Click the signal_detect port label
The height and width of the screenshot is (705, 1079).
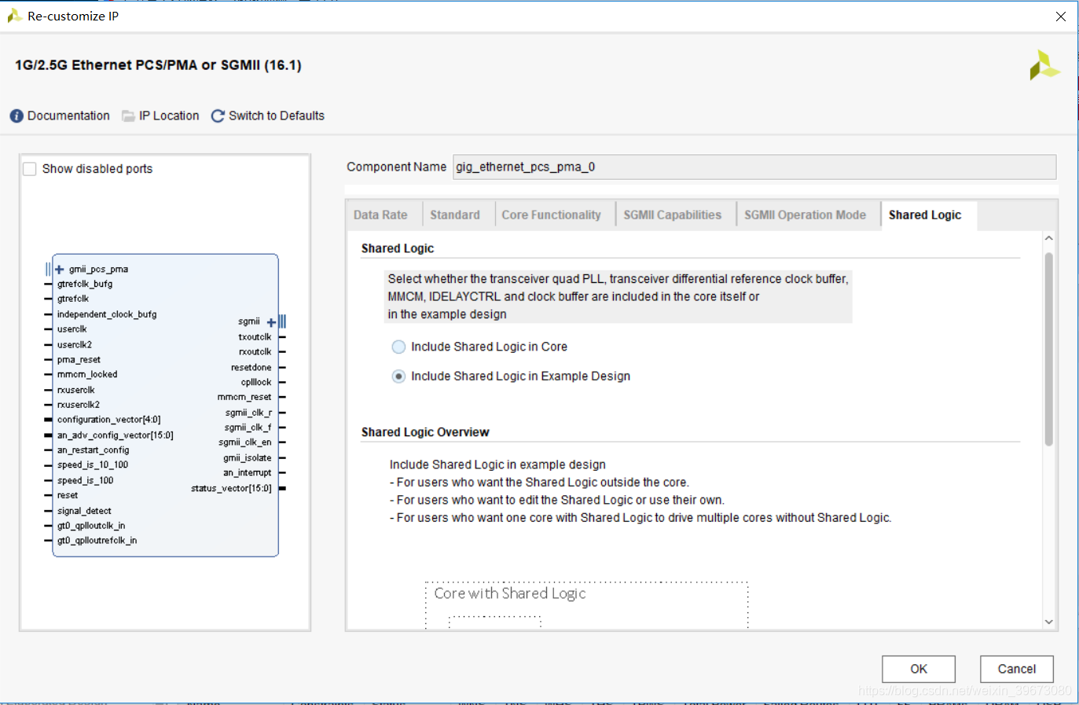point(84,512)
